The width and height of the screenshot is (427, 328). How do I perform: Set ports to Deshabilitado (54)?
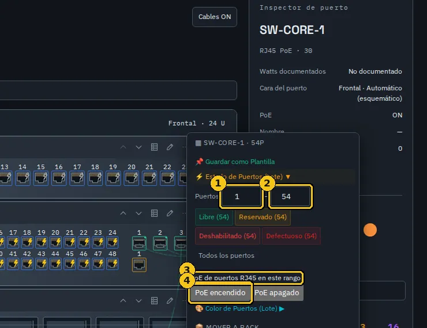[227, 236]
